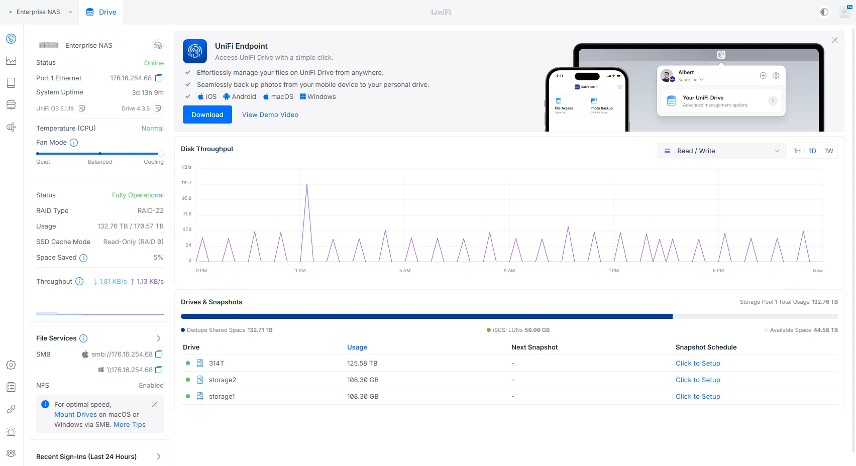This screenshot has width=856, height=466.
Task: Click the storage1 drive icon
Action: click(200, 396)
